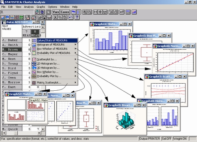Select the column 7 MEAS header
The width and height of the screenshot is (197, 142).
[26, 34]
